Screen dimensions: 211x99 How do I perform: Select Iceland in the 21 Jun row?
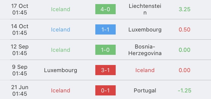click(x=61, y=91)
